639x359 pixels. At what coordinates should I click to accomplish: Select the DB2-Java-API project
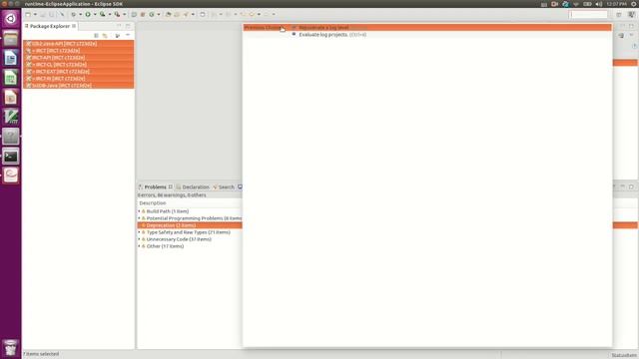[79, 44]
